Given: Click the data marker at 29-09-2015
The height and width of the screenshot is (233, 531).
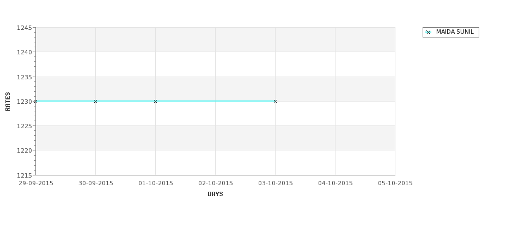Looking at the screenshot, I should coord(35,102).
